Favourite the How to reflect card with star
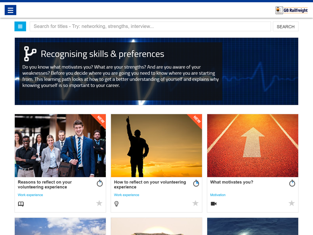313x235 pixels. [x=195, y=203]
